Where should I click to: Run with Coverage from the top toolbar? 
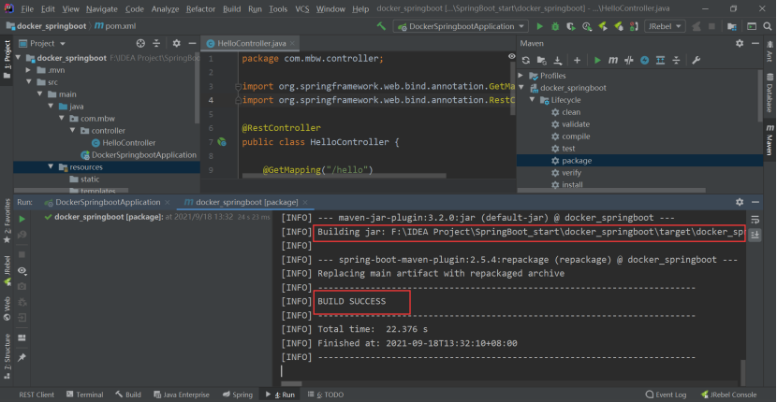(x=571, y=26)
